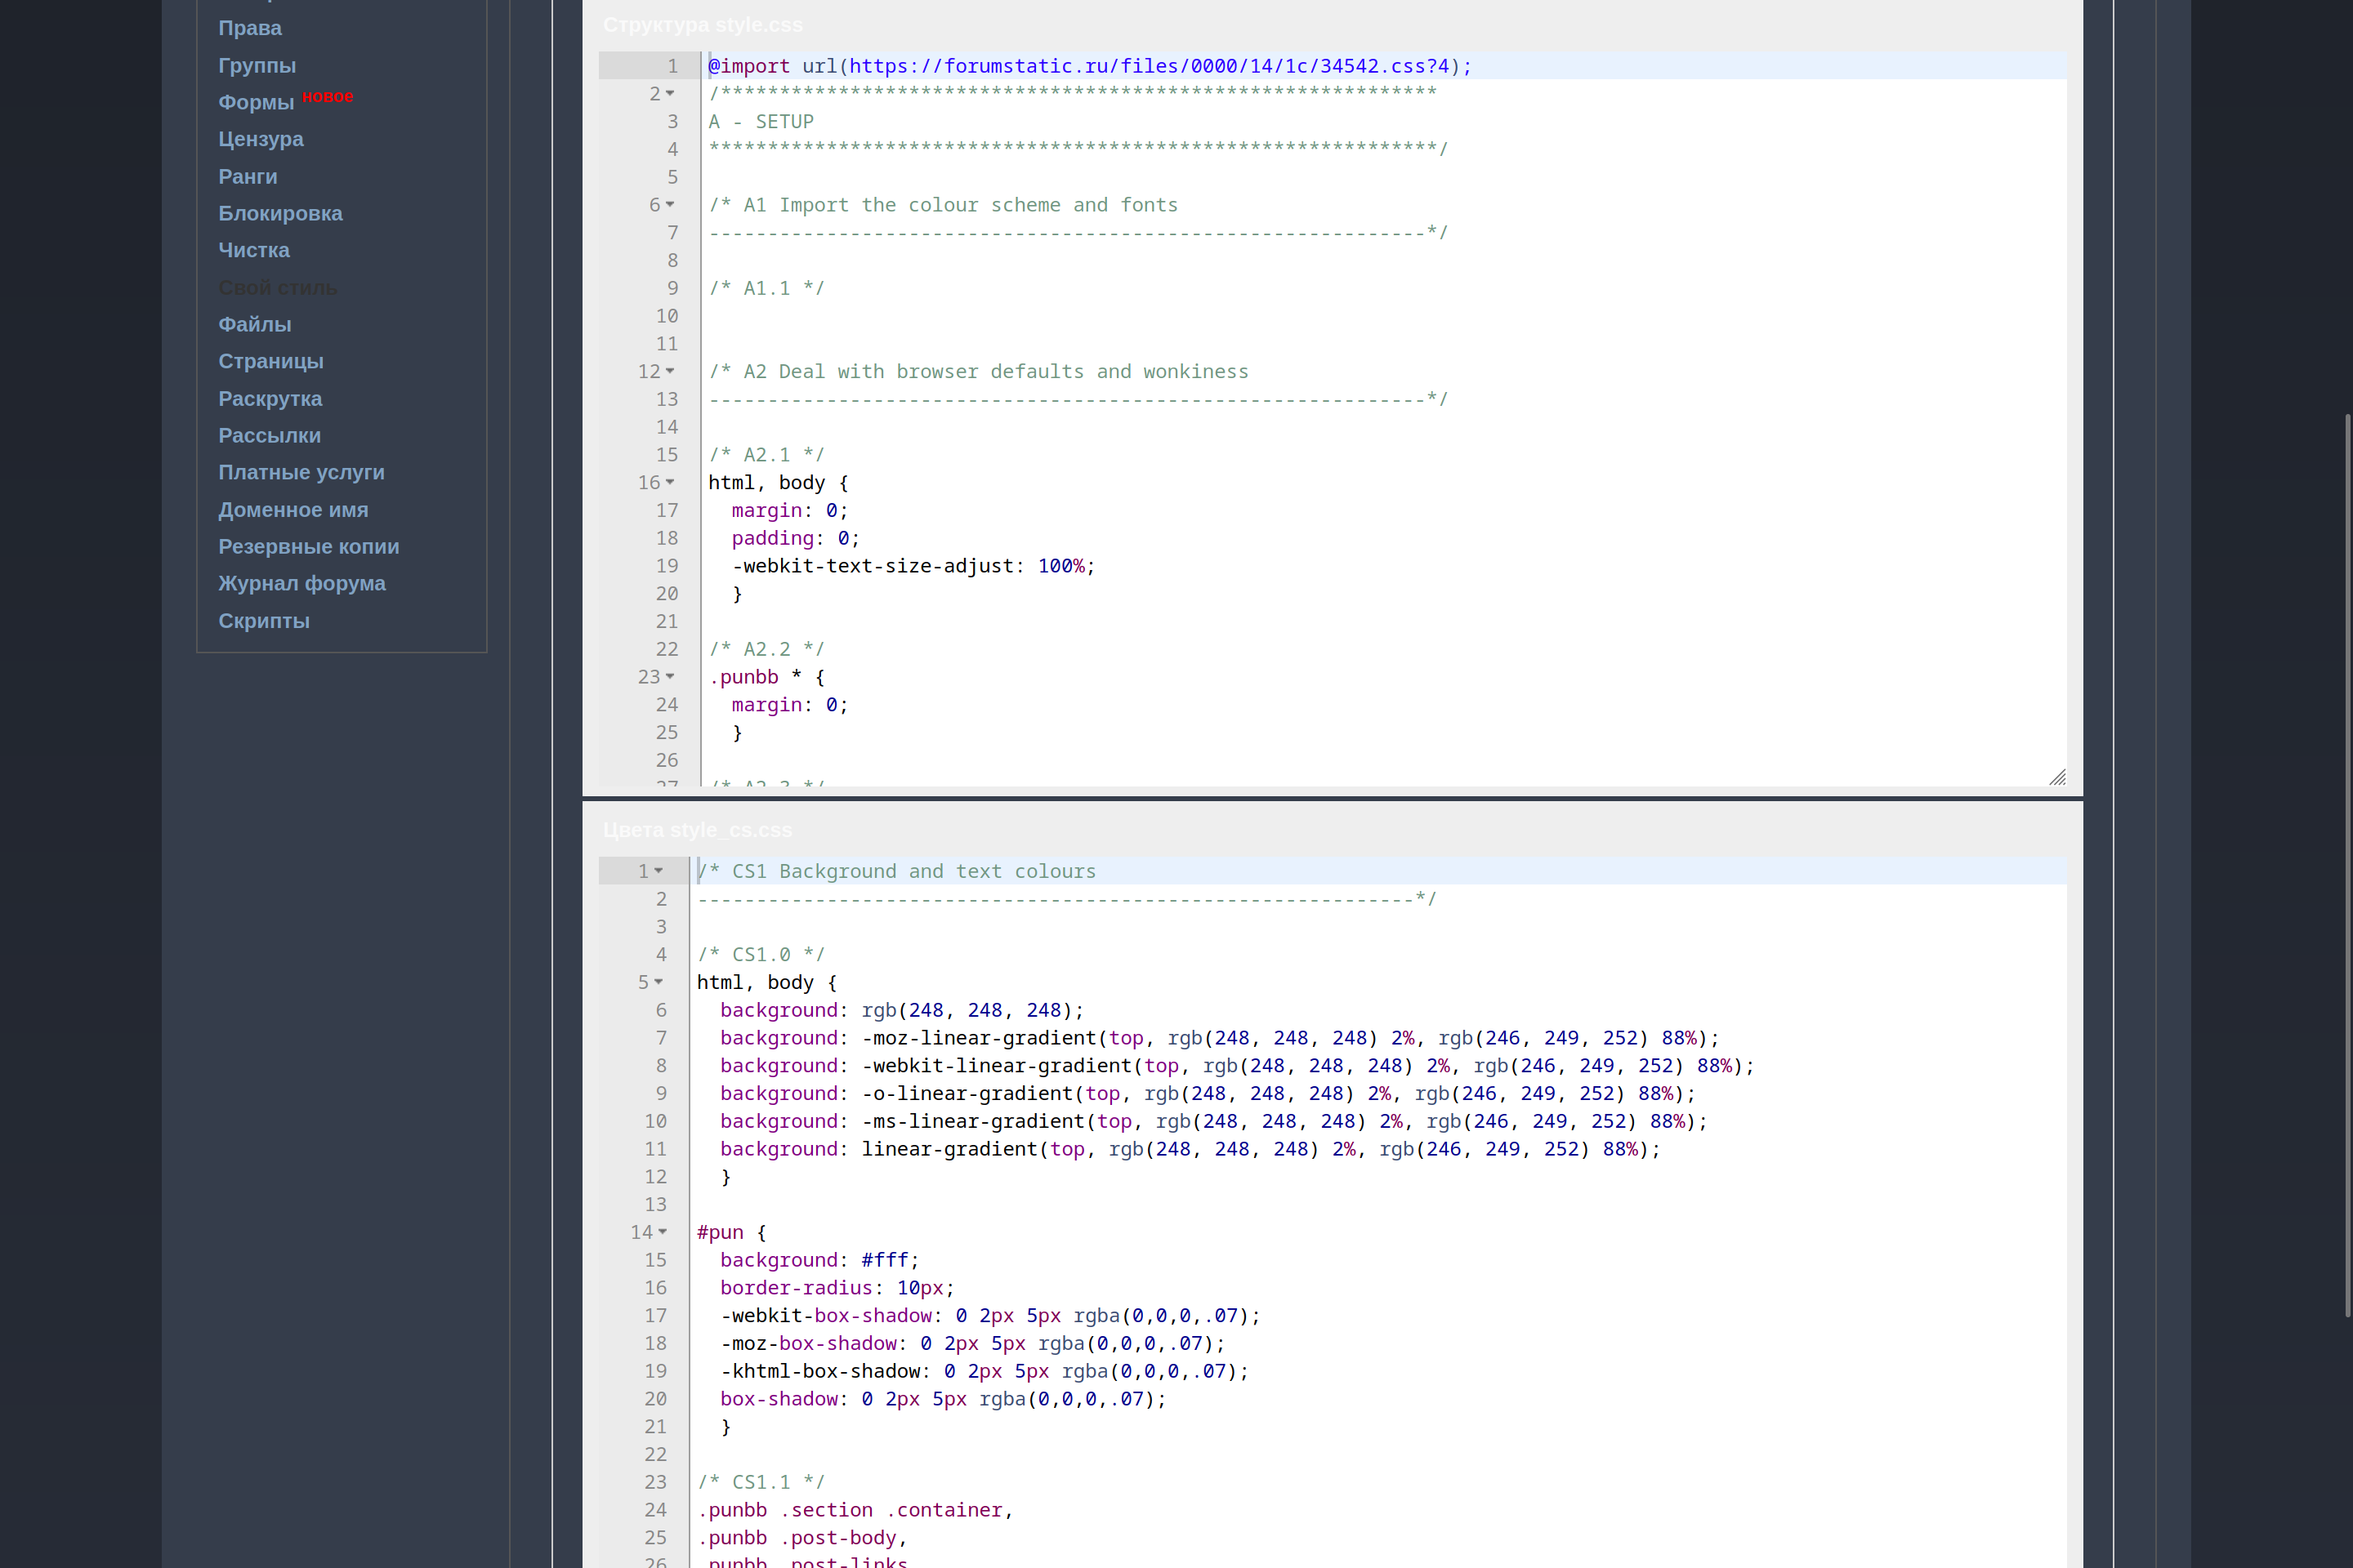Collapse fold arrow at line 6 comment
2353x1568 pixels.
[669, 204]
